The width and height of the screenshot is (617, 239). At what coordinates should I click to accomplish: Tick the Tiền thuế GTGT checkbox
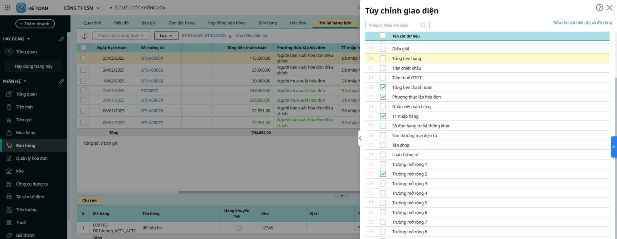[383, 78]
